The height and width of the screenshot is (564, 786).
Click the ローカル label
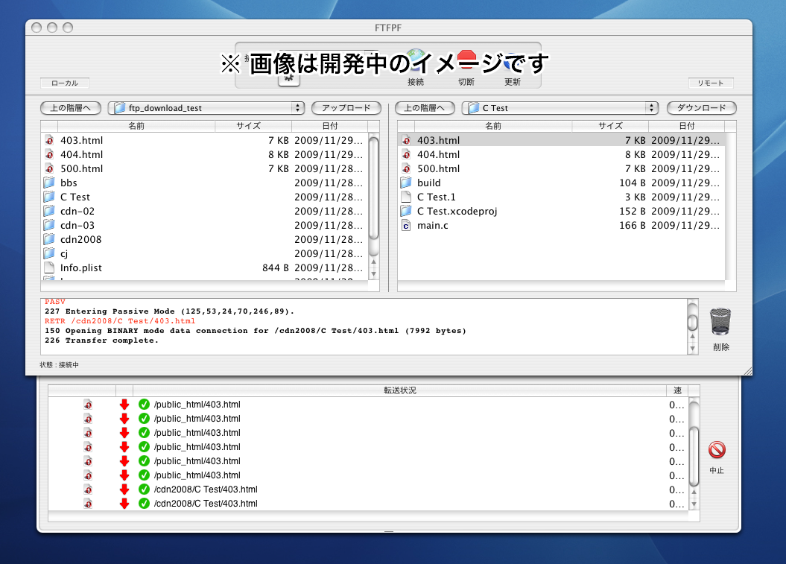click(65, 83)
